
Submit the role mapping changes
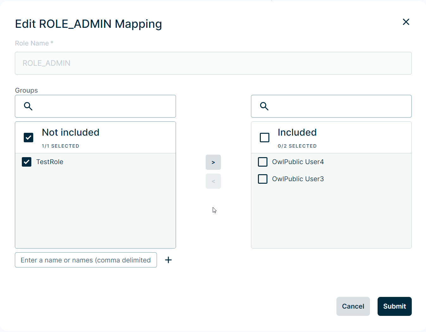coord(394,306)
